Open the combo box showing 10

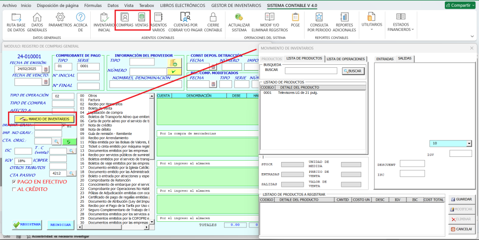point(469,144)
